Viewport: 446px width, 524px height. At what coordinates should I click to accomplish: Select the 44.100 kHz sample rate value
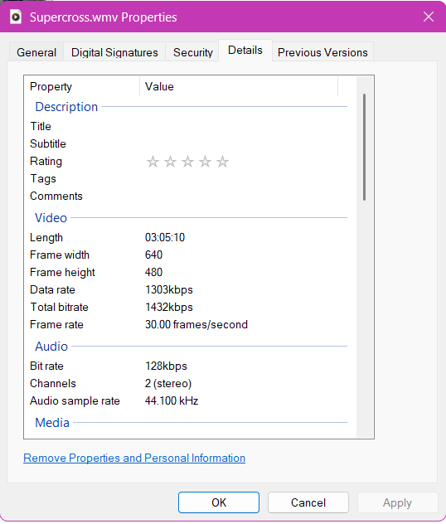point(172,400)
